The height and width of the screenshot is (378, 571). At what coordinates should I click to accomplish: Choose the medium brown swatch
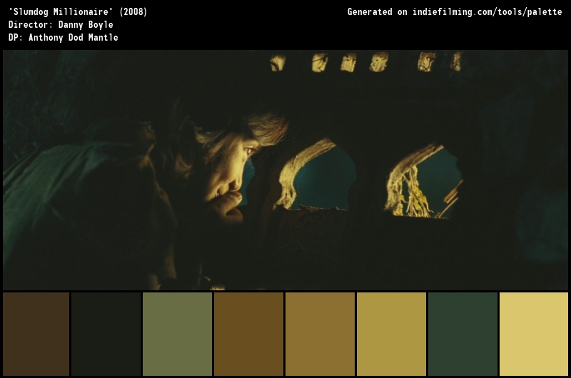pos(248,334)
